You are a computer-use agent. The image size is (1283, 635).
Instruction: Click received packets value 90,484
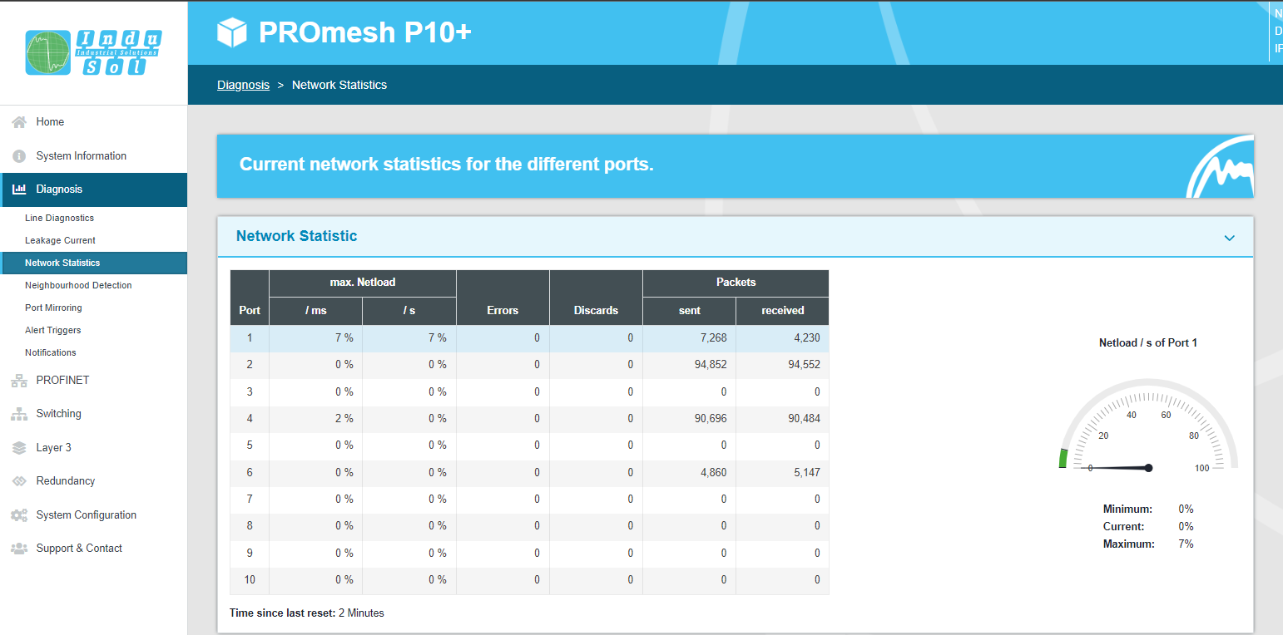tap(802, 418)
